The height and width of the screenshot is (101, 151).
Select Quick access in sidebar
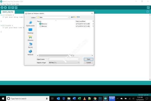[30, 23]
